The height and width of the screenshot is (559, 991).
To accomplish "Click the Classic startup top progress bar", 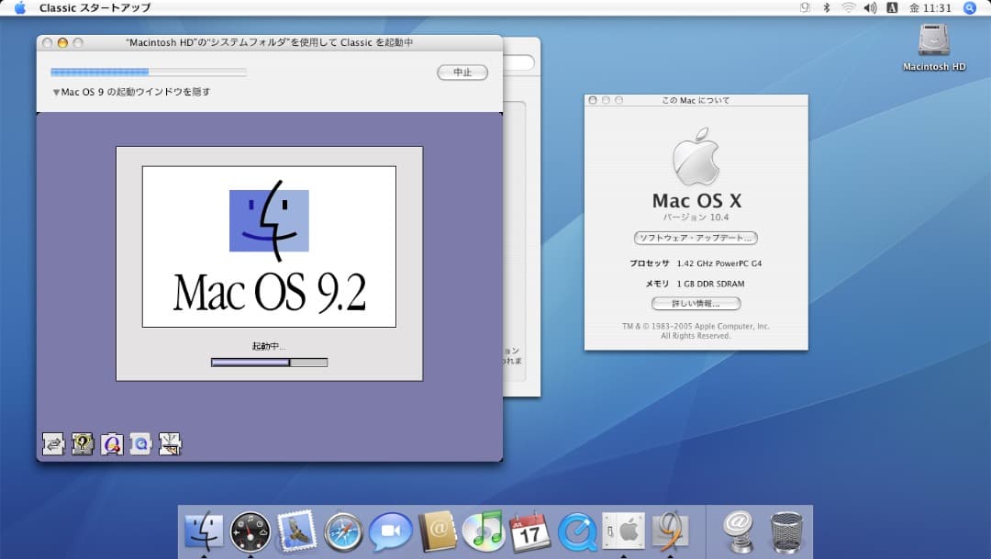I will 149,73.
